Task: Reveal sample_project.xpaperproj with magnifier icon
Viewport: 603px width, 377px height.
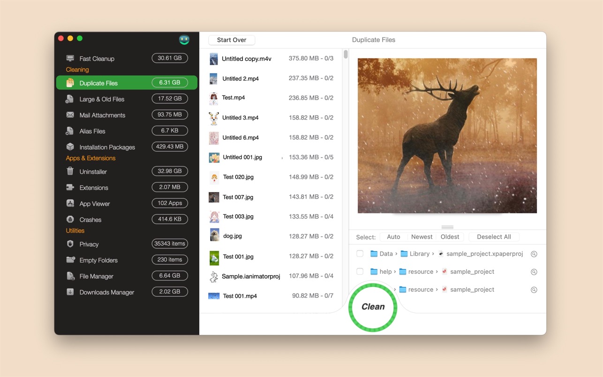Action: [534, 254]
